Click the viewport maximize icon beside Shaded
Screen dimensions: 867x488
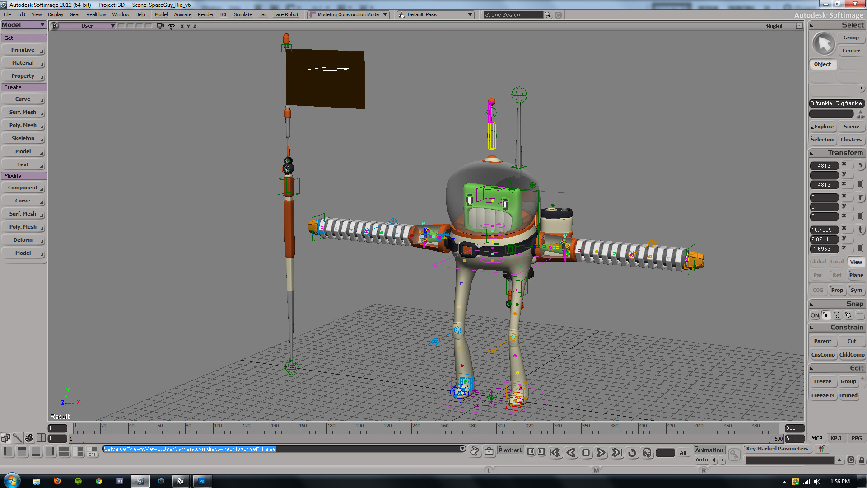tap(799, 26)
